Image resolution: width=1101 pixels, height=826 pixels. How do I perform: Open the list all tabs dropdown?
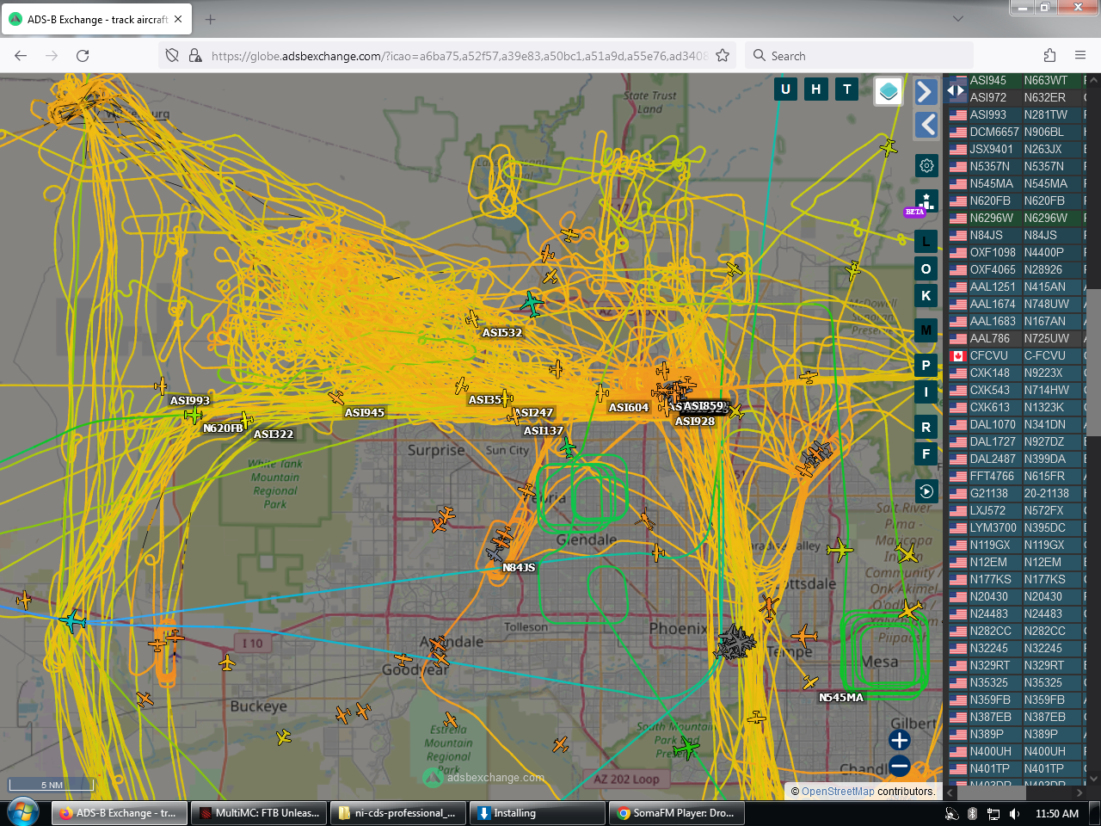coord(958,19)
